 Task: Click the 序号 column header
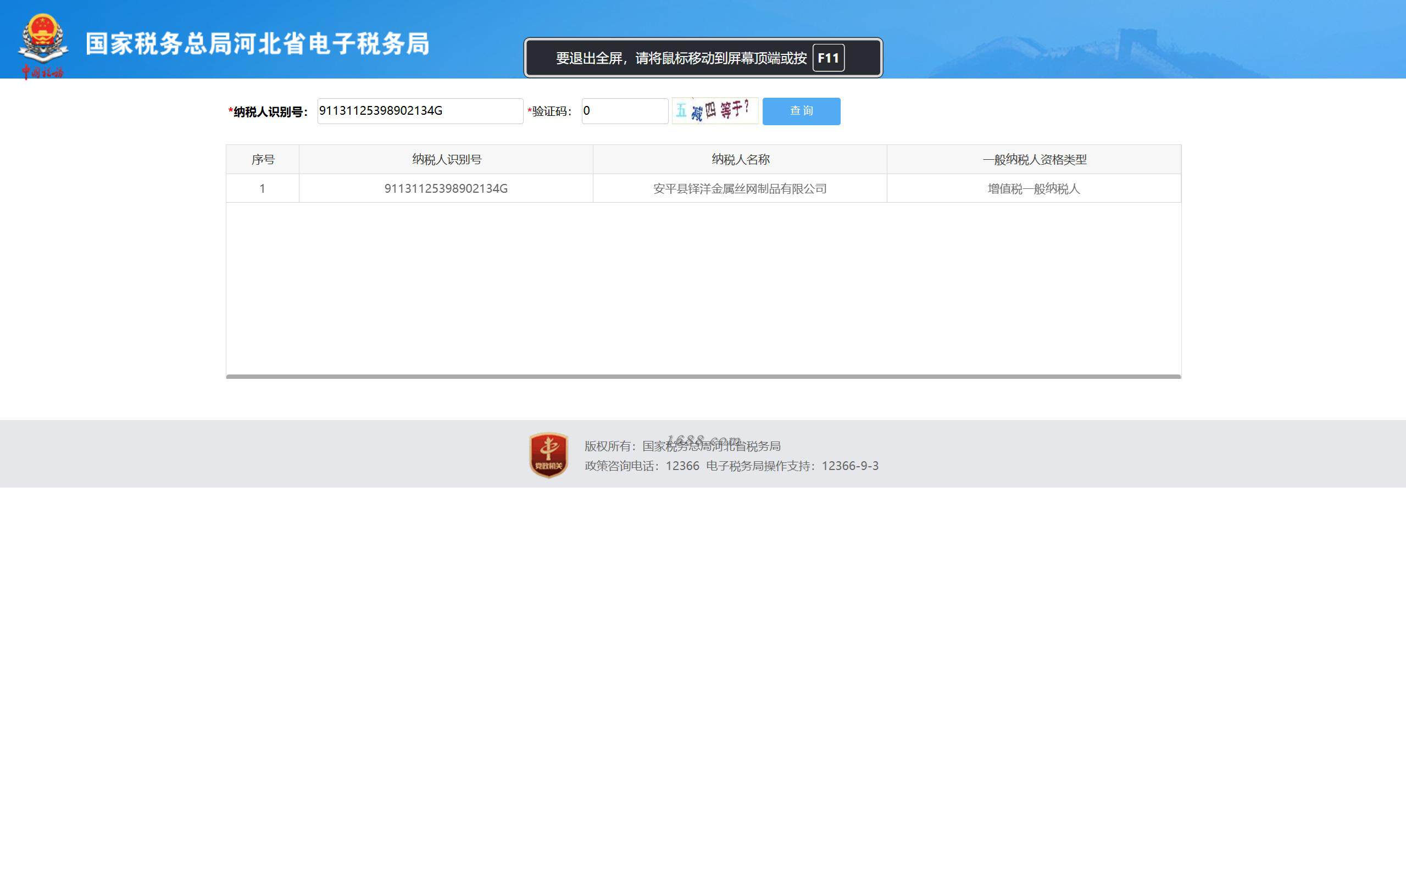(263, 160)
